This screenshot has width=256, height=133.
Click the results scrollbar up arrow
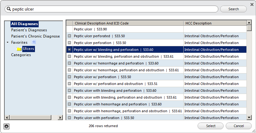249,23
